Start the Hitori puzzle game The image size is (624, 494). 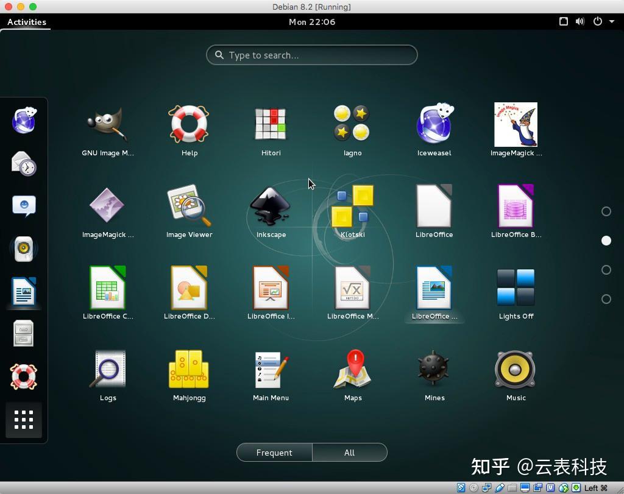point(271,130)
